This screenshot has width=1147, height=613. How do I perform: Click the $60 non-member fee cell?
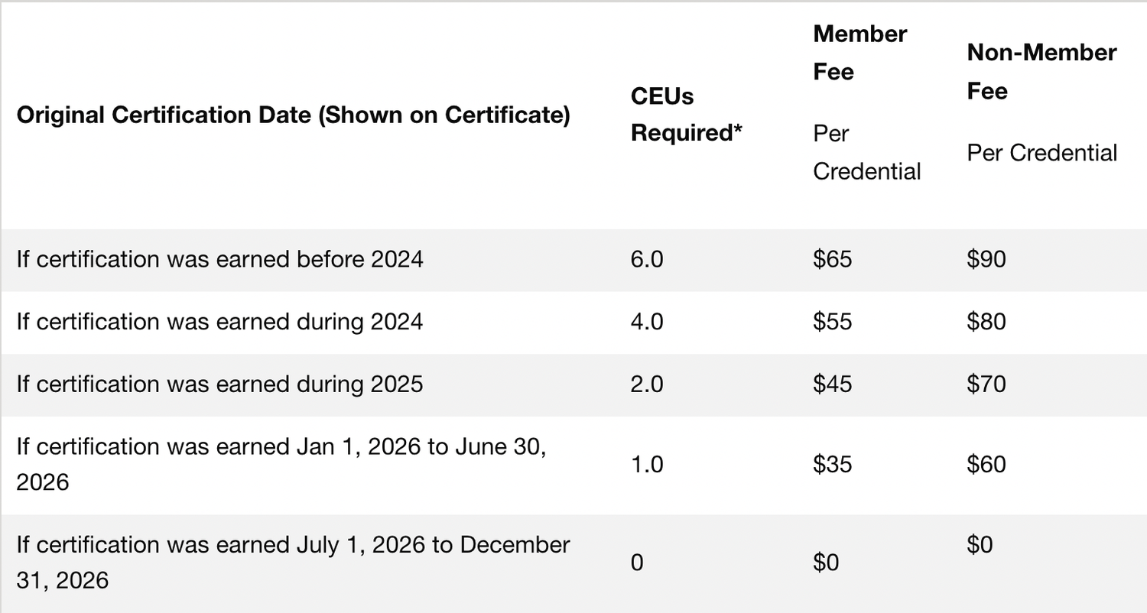point(986,465)
